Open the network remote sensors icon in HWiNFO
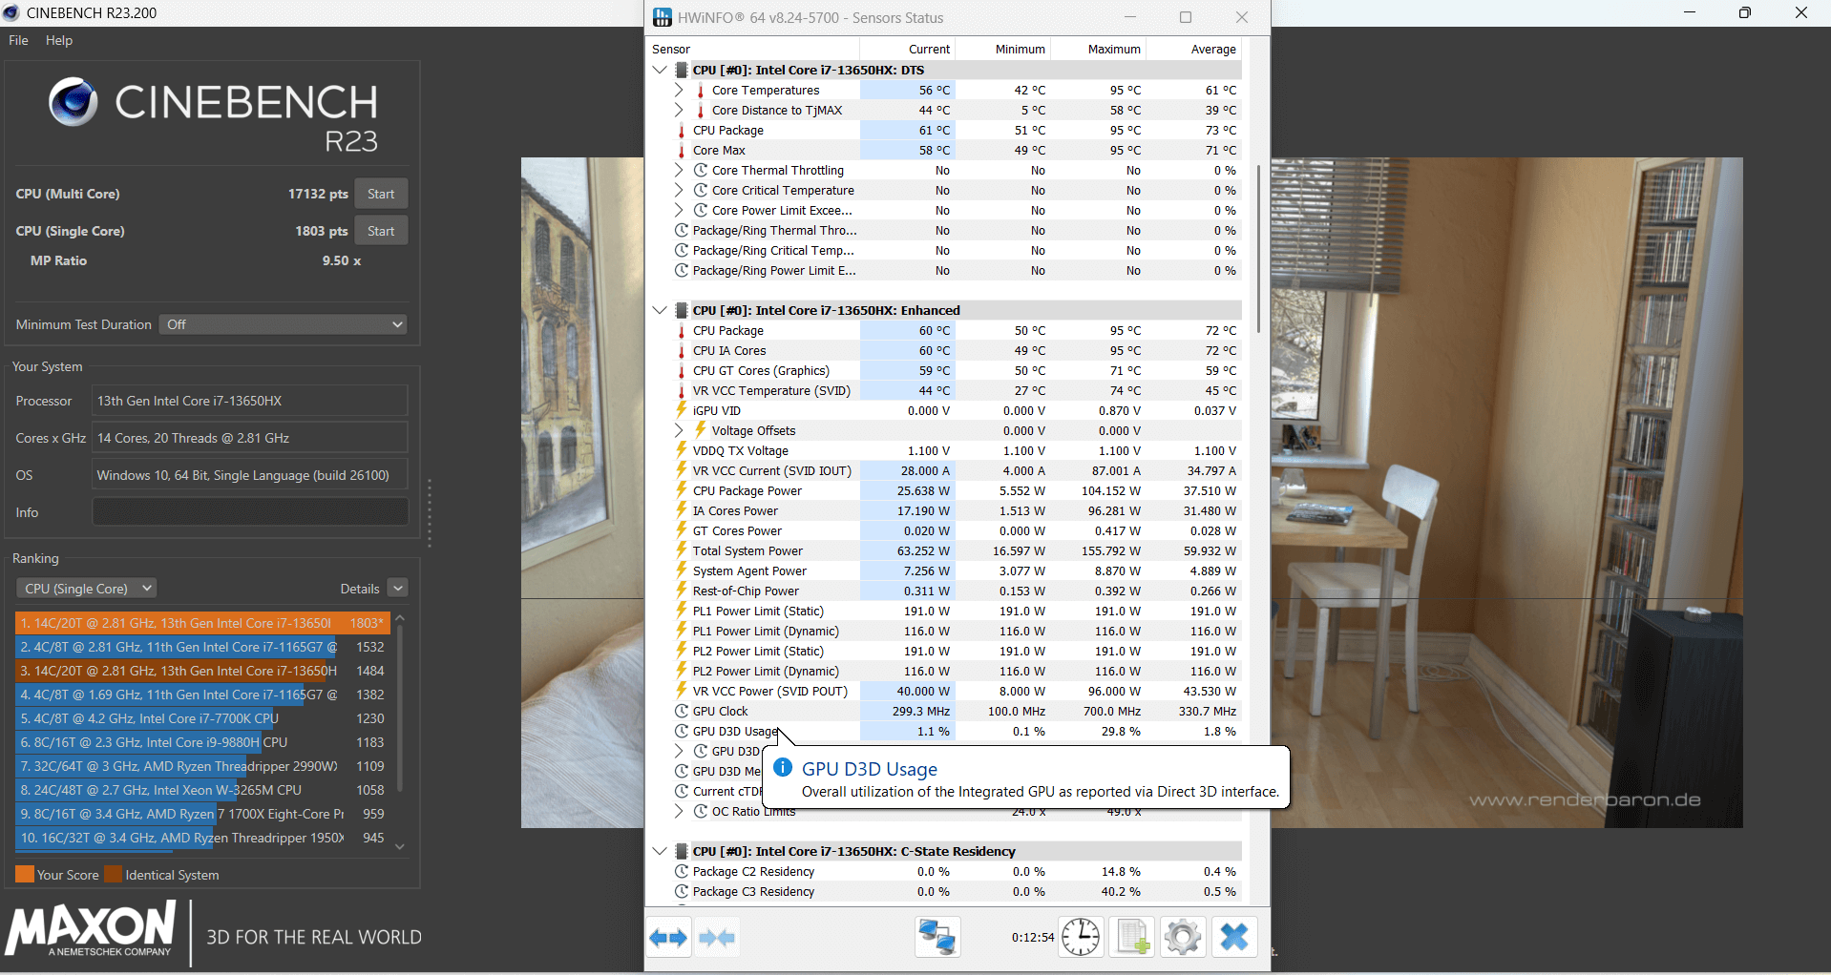The width and height of the screenshot is (1831, 975). click(x=937, y=938)
